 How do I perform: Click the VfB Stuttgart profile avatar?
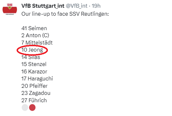pos(10,9)
